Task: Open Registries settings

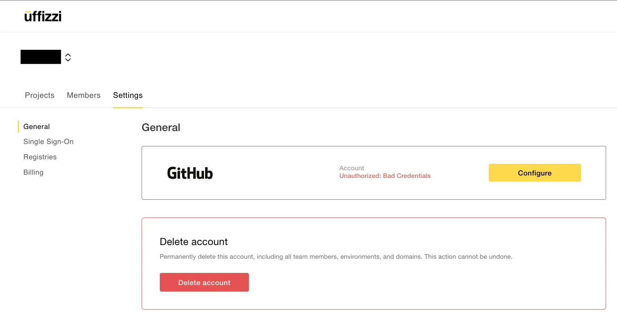Action: click(x=40, y=157)
